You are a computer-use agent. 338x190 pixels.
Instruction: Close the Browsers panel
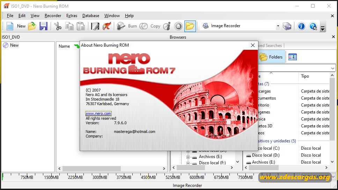[333, 37]
